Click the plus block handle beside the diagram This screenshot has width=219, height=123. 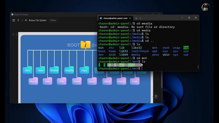[x=13, y=34]
